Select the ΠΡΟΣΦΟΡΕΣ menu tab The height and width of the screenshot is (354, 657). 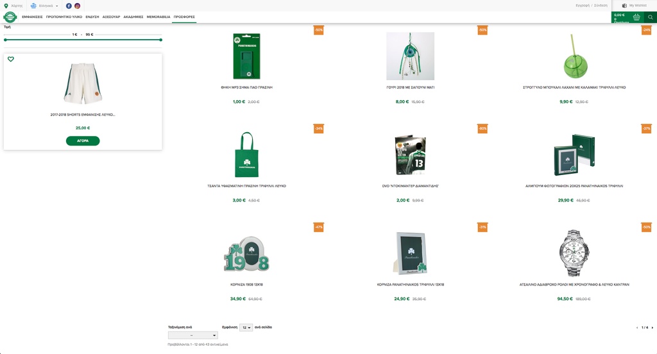pos(184,17)
